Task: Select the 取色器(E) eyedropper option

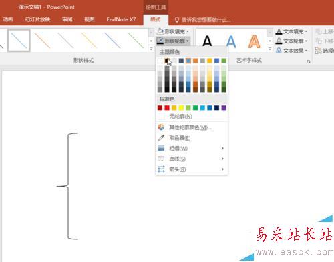Action: pos(192,138)
